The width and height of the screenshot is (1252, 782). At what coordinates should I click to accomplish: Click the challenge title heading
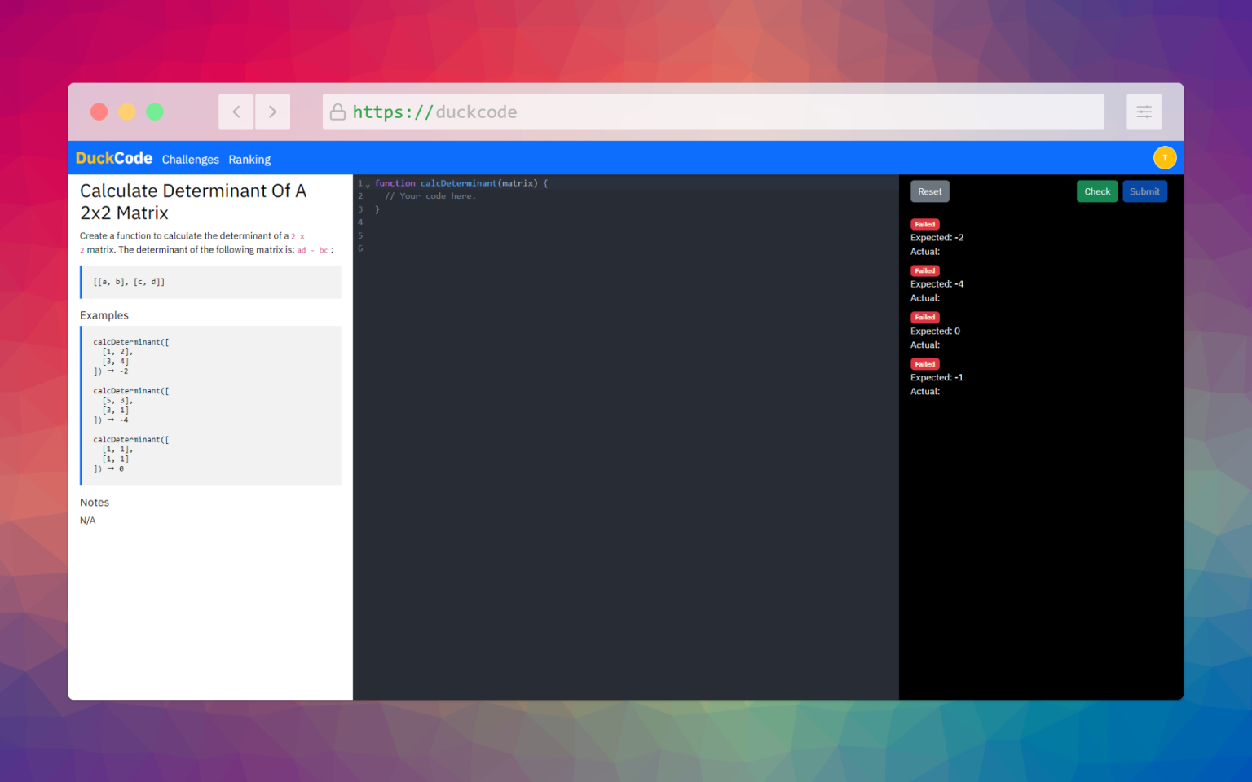click(x=193, y=202)
